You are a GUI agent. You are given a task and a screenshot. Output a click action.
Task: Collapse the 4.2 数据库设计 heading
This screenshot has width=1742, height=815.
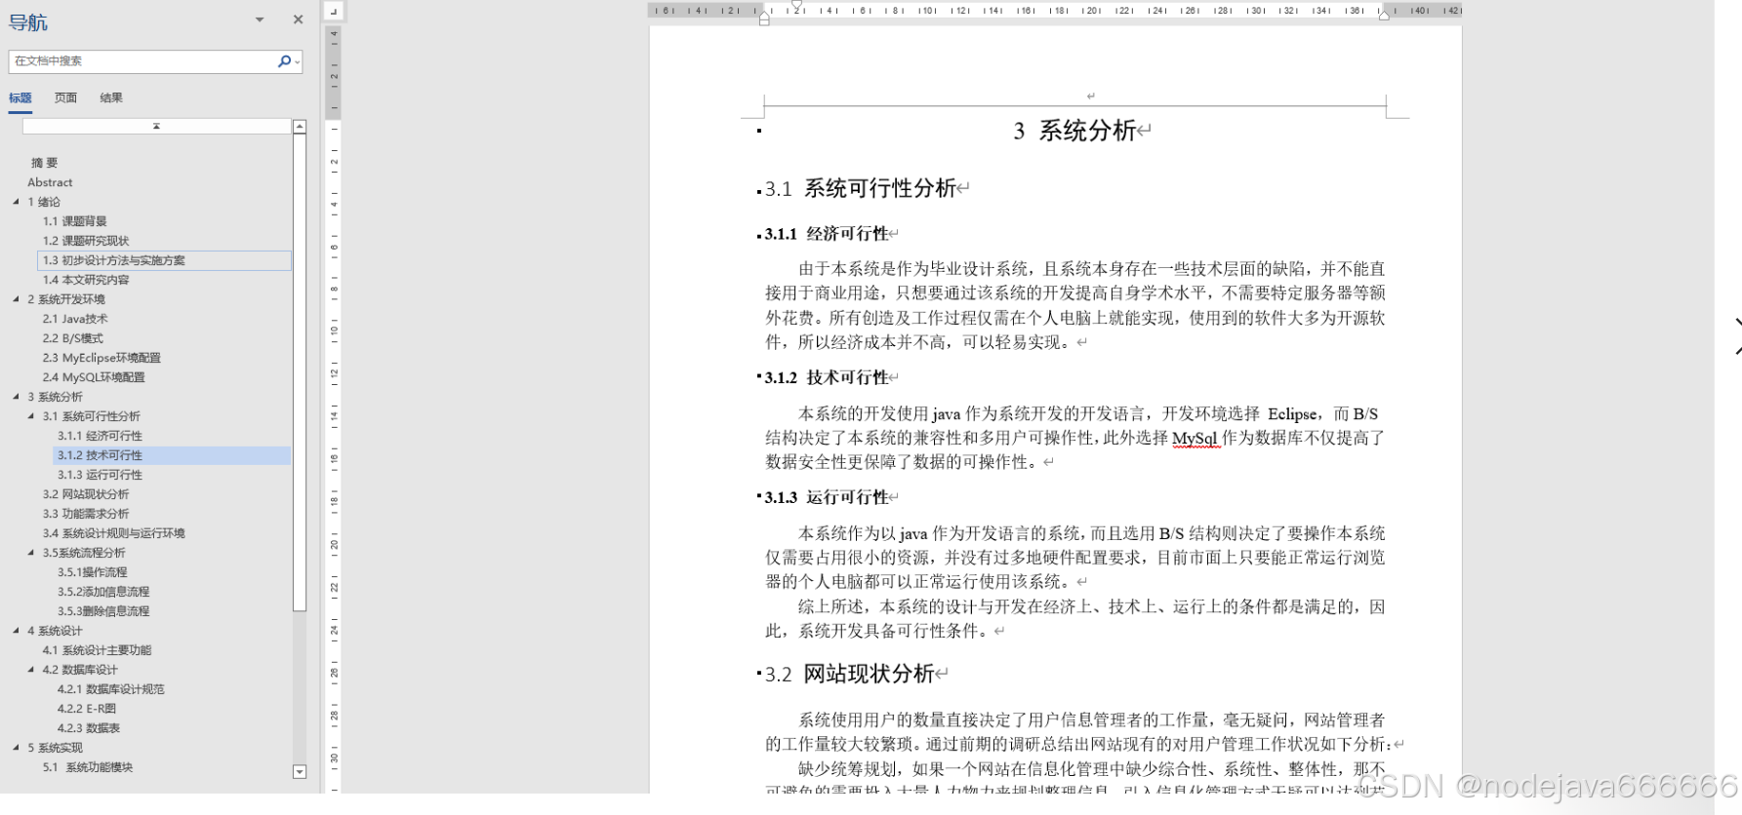point(31,670)
